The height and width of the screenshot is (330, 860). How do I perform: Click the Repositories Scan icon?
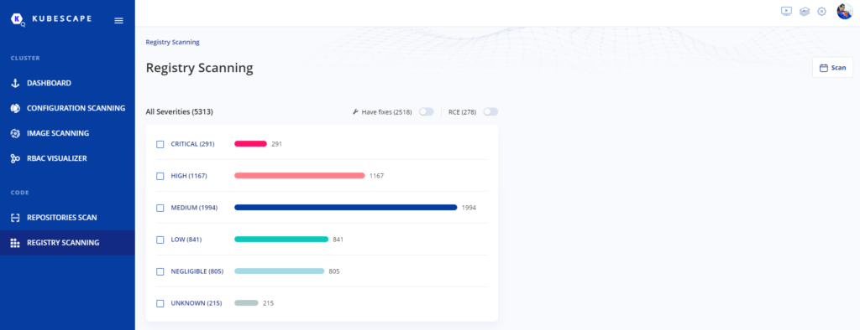[15, 218]
